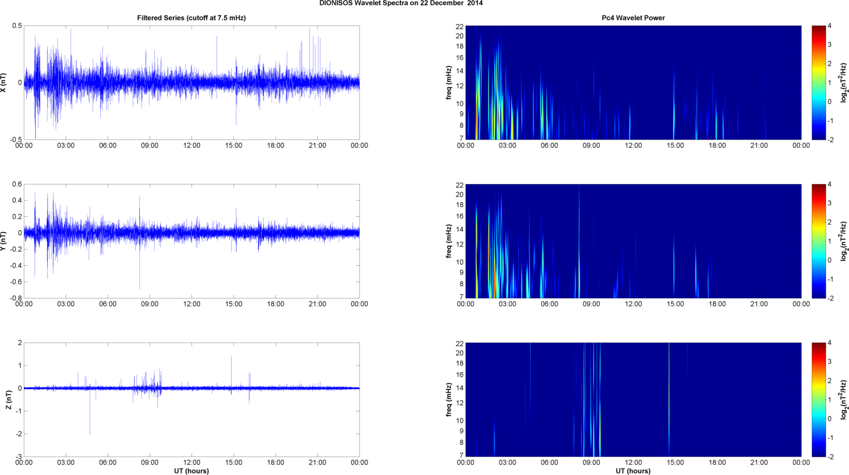Click the colorbar beside the middle spectrogram
The width and height of the screenshot is (849, 475).
tap(818, 241)
